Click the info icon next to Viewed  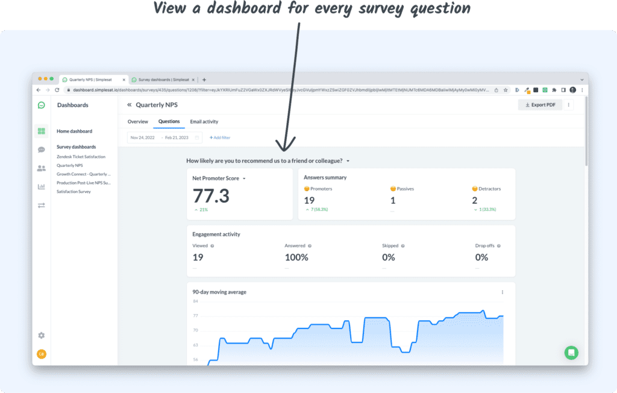(x=212, y=246)
